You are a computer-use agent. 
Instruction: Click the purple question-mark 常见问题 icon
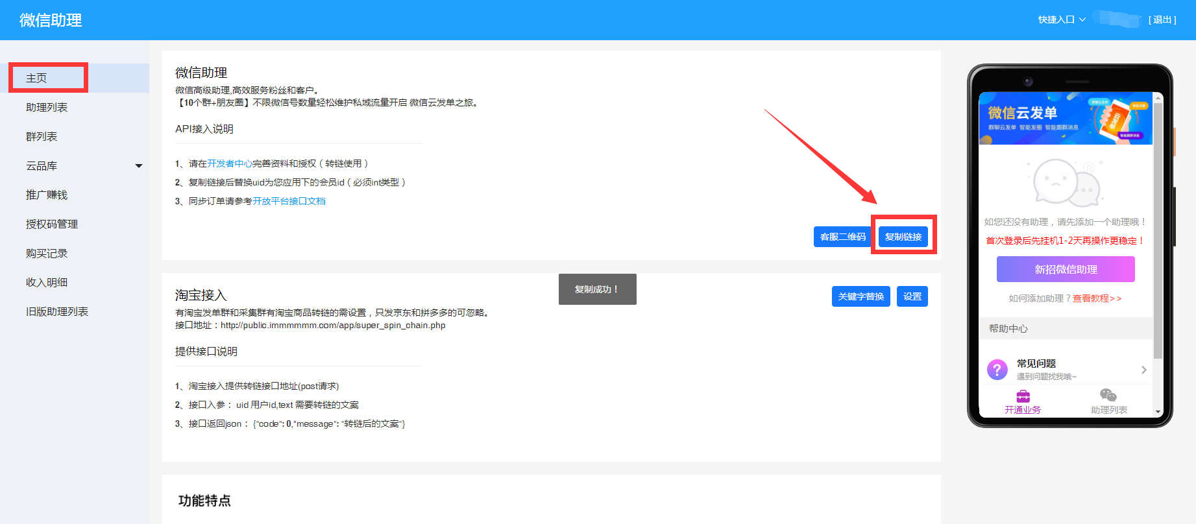pyautogui.click(x=997, y=370)
